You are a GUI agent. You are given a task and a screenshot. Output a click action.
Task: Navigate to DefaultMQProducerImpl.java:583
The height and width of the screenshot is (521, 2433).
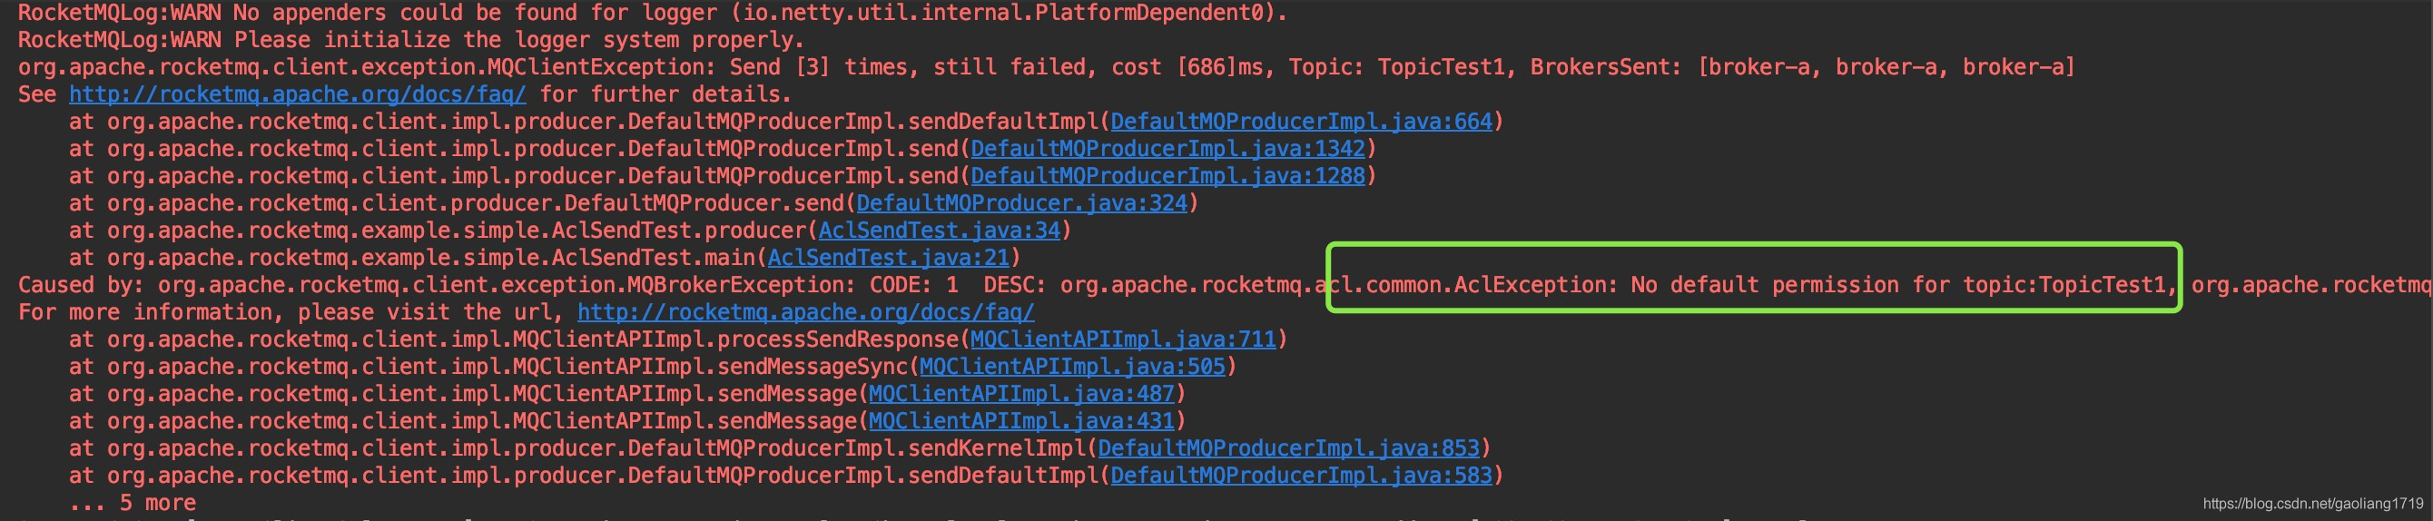[1301, 476]
